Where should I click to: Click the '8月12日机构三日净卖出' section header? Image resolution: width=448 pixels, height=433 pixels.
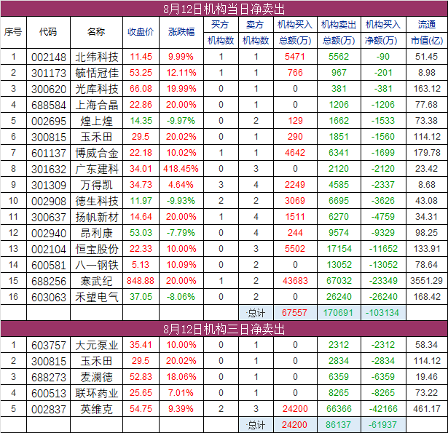pyautogui.click(x=224, y=329)
